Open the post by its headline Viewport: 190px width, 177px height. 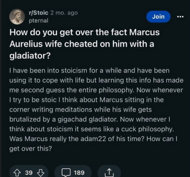(85, 44)
